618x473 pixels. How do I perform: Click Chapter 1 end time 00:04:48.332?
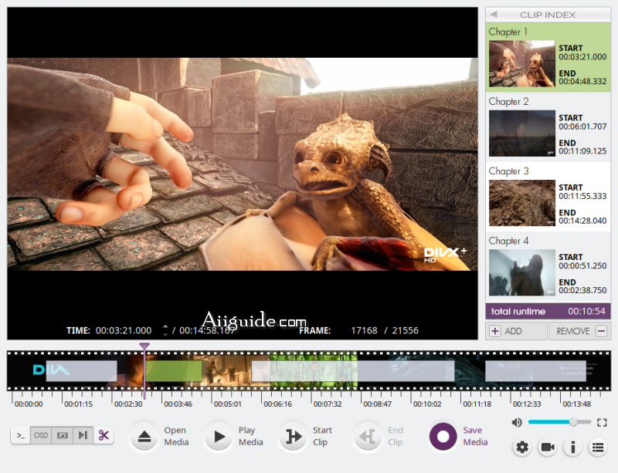[582, 81]
